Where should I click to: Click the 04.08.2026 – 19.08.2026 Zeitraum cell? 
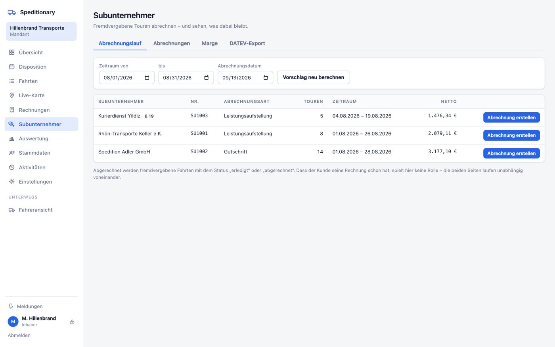pyautogui.click(x=362, y=116)
